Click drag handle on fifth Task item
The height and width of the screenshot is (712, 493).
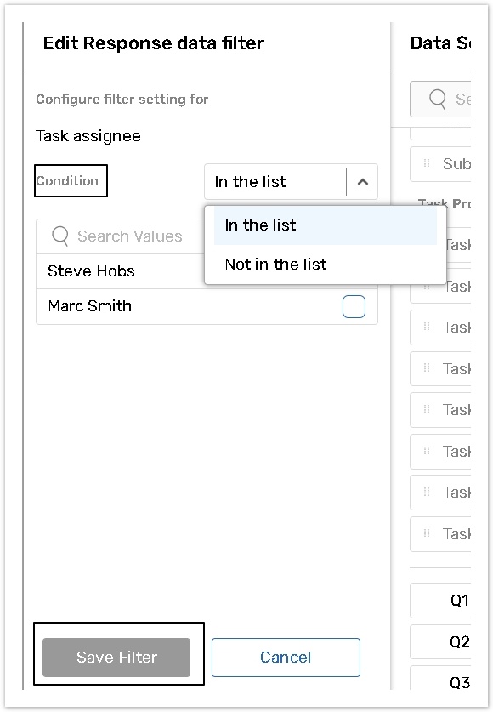[x=427, y=409]
